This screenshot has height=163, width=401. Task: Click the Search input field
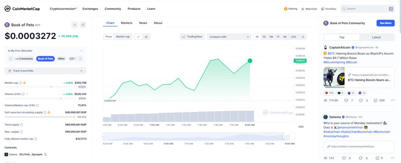[367, 9]
